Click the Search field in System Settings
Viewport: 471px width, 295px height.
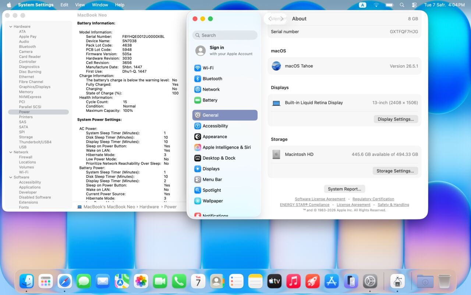225,35
